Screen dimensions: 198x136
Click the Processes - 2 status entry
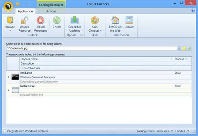click(x=165, y=131)
